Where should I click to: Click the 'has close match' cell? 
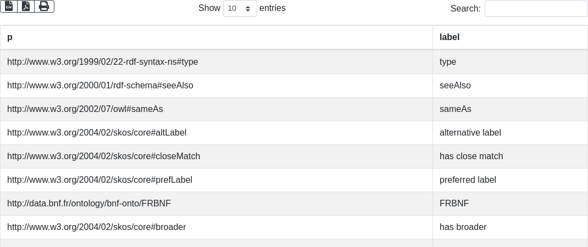tap(471, 156)
